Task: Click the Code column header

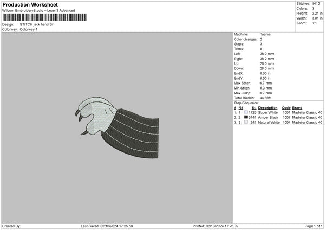Action: (x=286, y=107)
